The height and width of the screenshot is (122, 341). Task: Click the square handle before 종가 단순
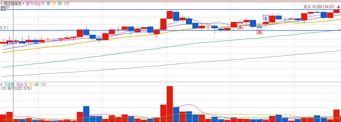(24, 4)
